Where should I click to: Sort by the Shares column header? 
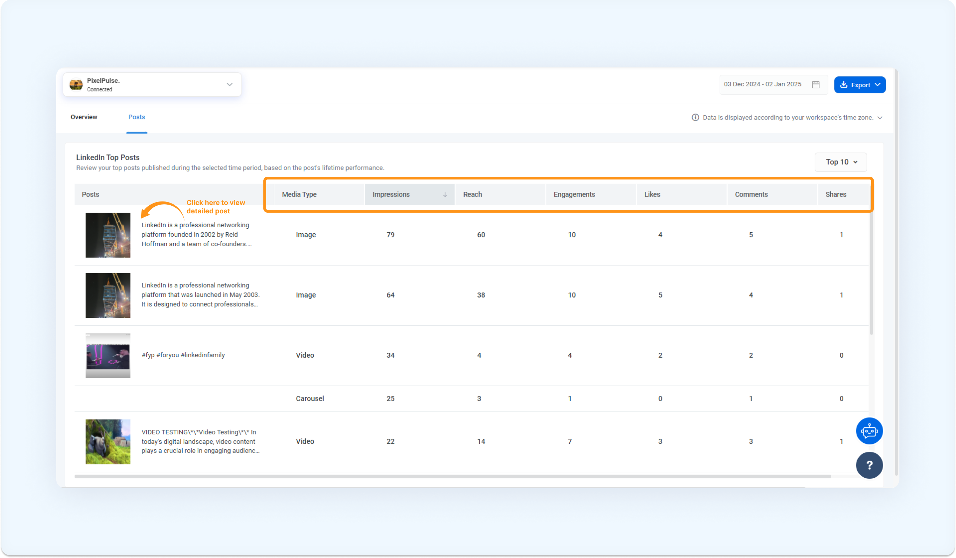(843, 194)
